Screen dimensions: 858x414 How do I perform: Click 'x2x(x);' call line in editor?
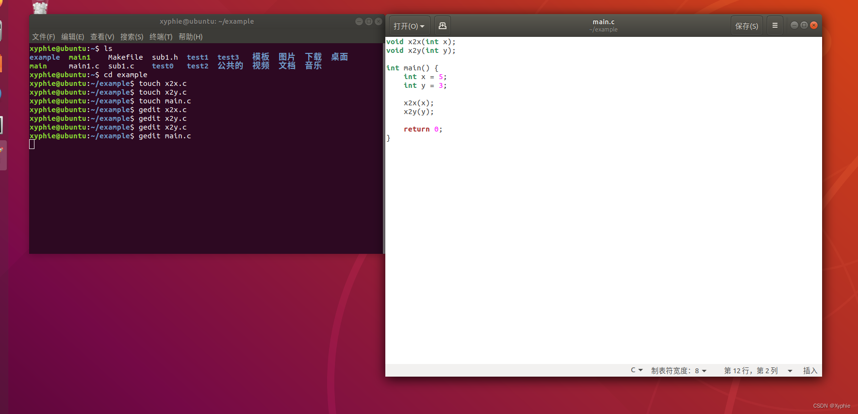pos(419,103)
